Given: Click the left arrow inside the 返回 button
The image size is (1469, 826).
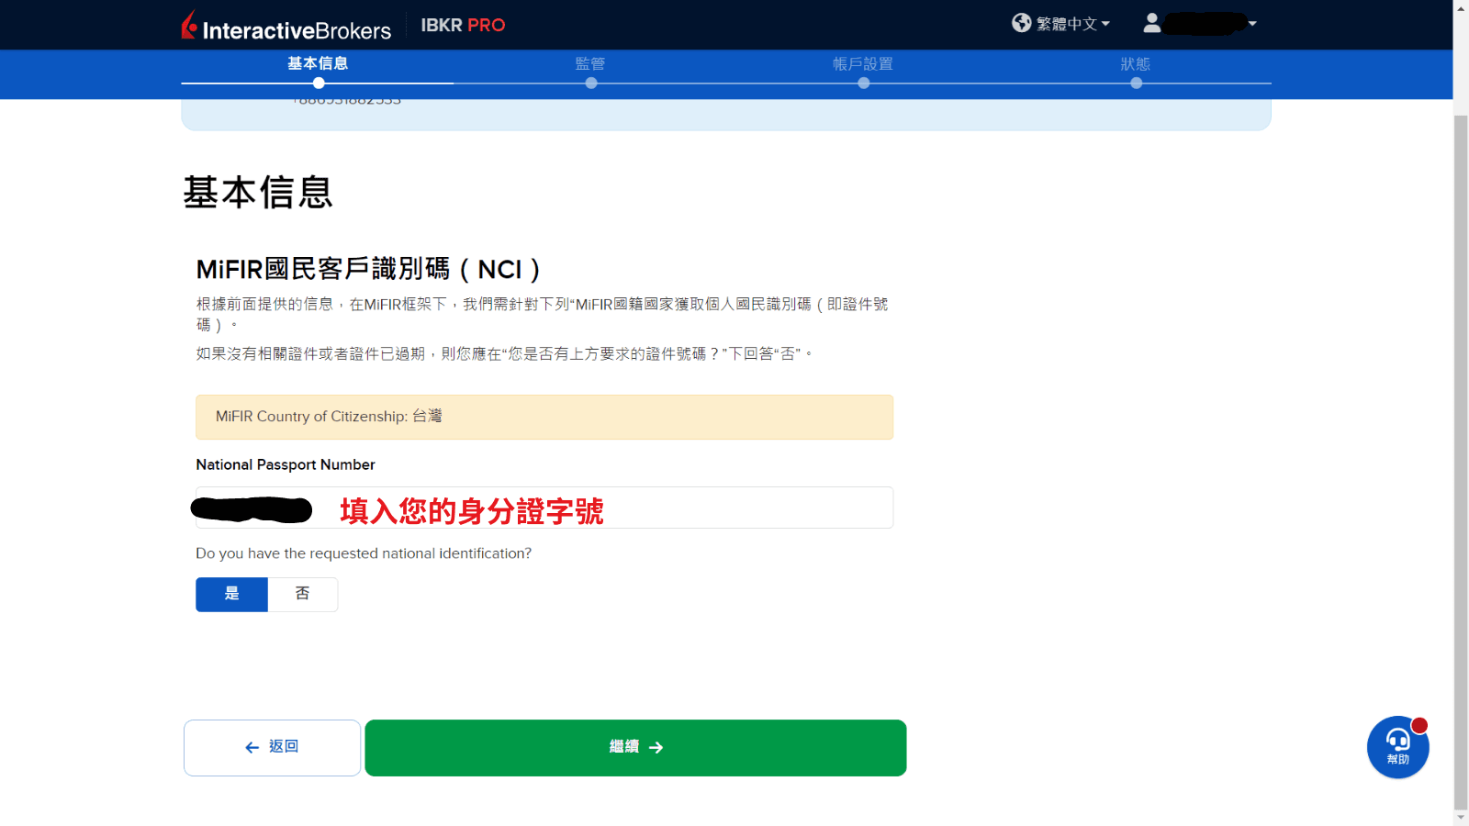Looking at the screenshot, I should [249, 747].
